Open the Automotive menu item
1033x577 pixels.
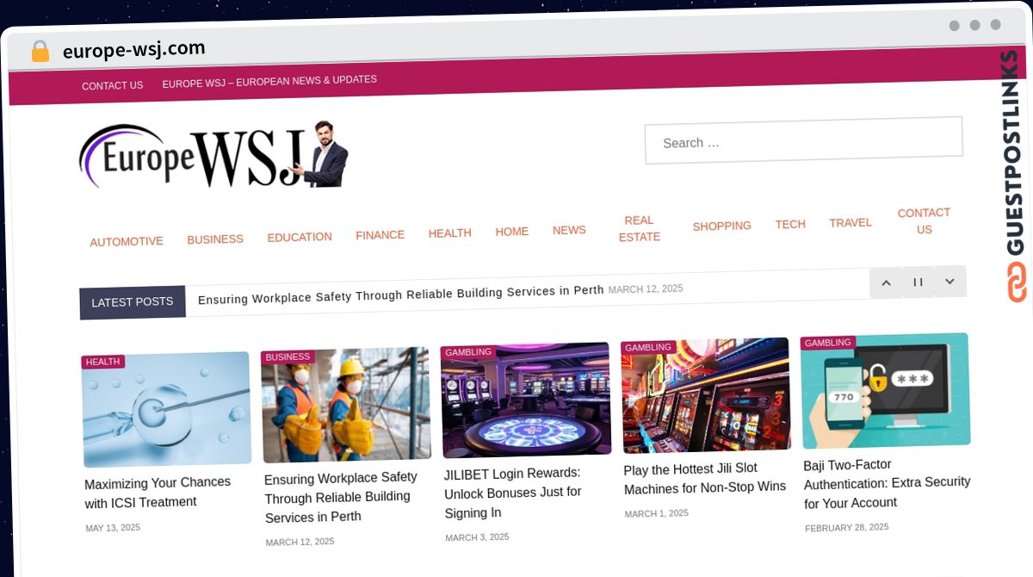pos(127,242)
